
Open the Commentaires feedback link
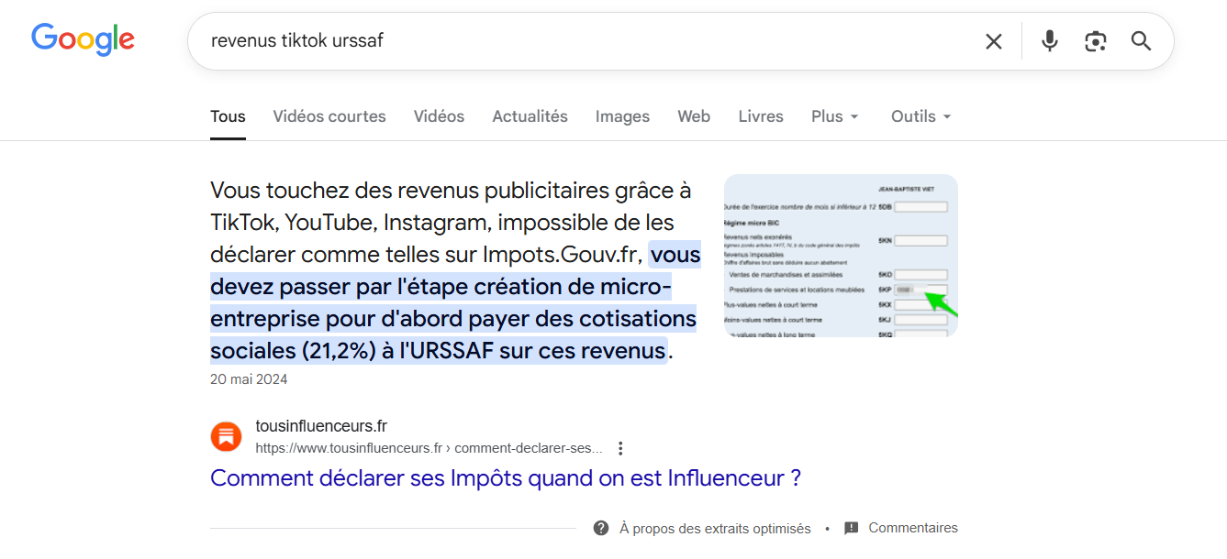point(913,528)
